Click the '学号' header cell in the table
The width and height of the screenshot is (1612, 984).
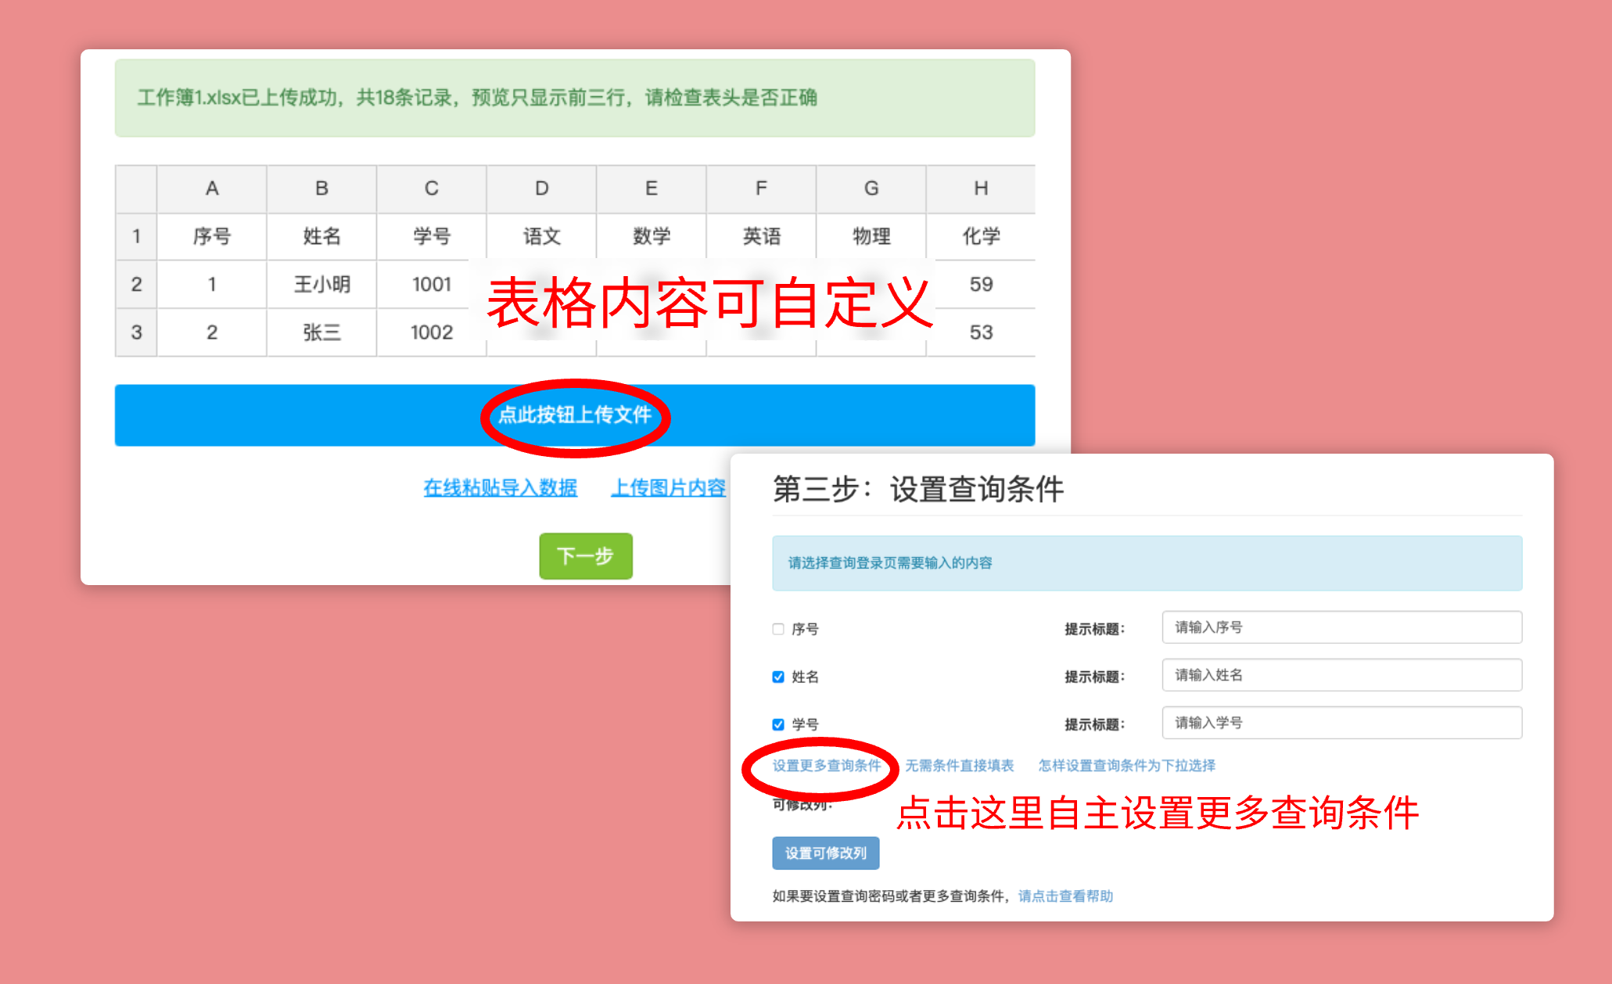[x=432, y=236]
